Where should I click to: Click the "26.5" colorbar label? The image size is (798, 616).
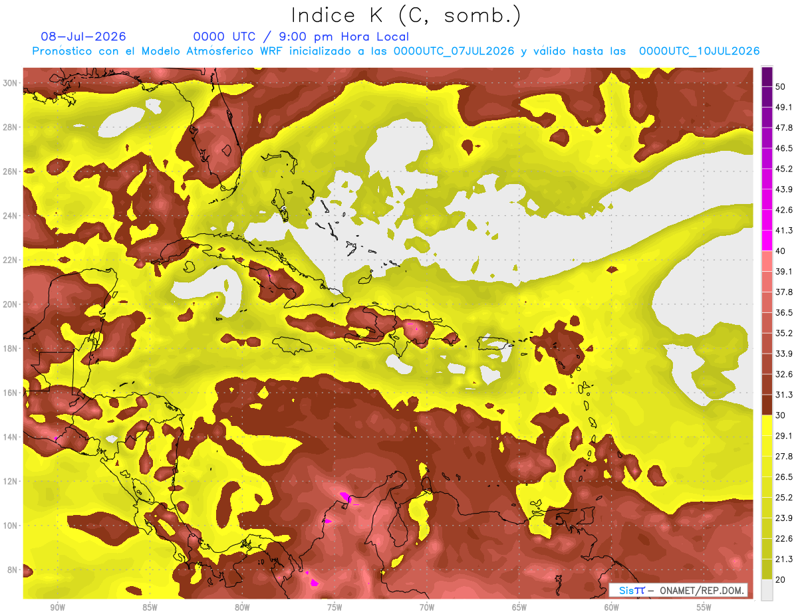tap(784, 477)
